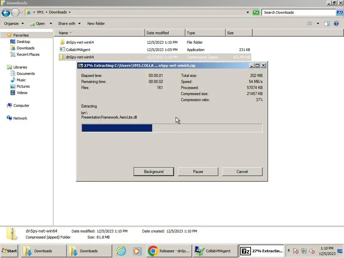The image size is (344, 258).
Task: Sort by Size column header
Action: click(x=239, y=33)
